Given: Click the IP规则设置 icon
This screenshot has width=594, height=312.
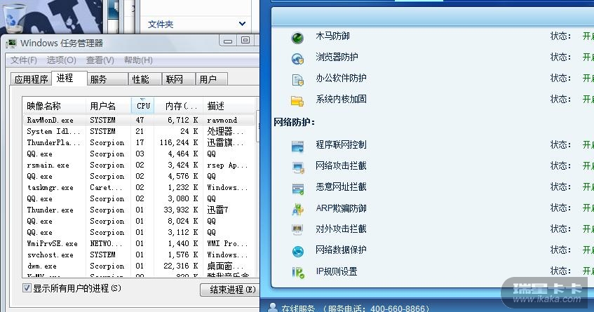Looking at the screenshot, I should coord(298,273).
